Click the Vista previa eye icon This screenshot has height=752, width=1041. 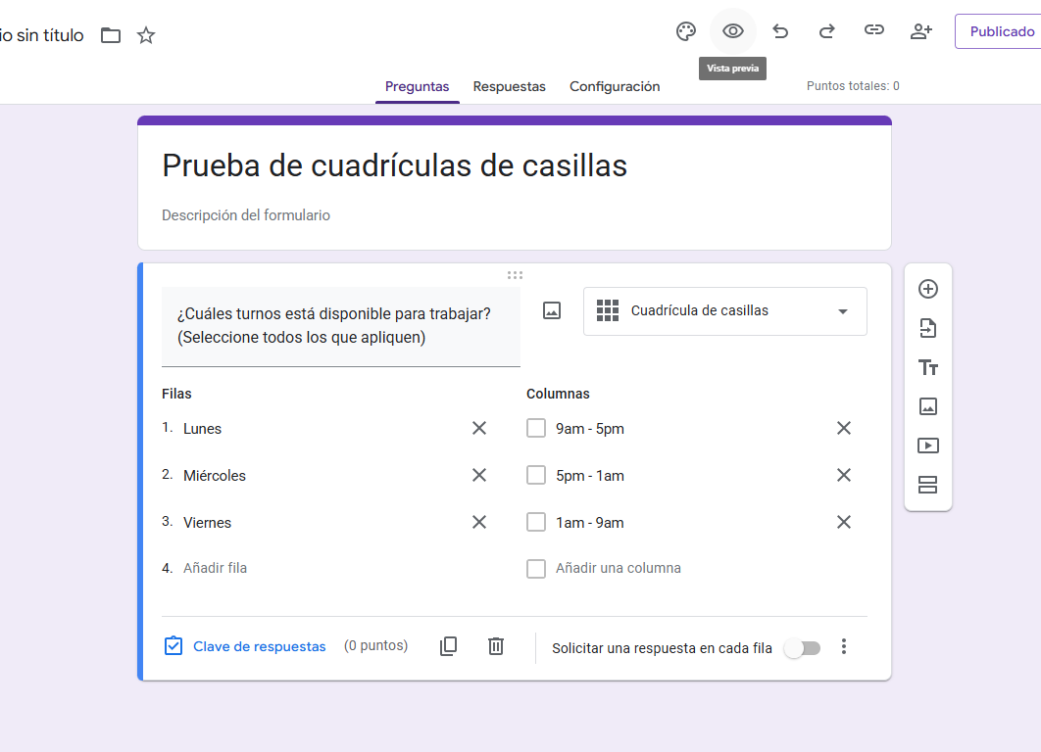pos(733,31)
